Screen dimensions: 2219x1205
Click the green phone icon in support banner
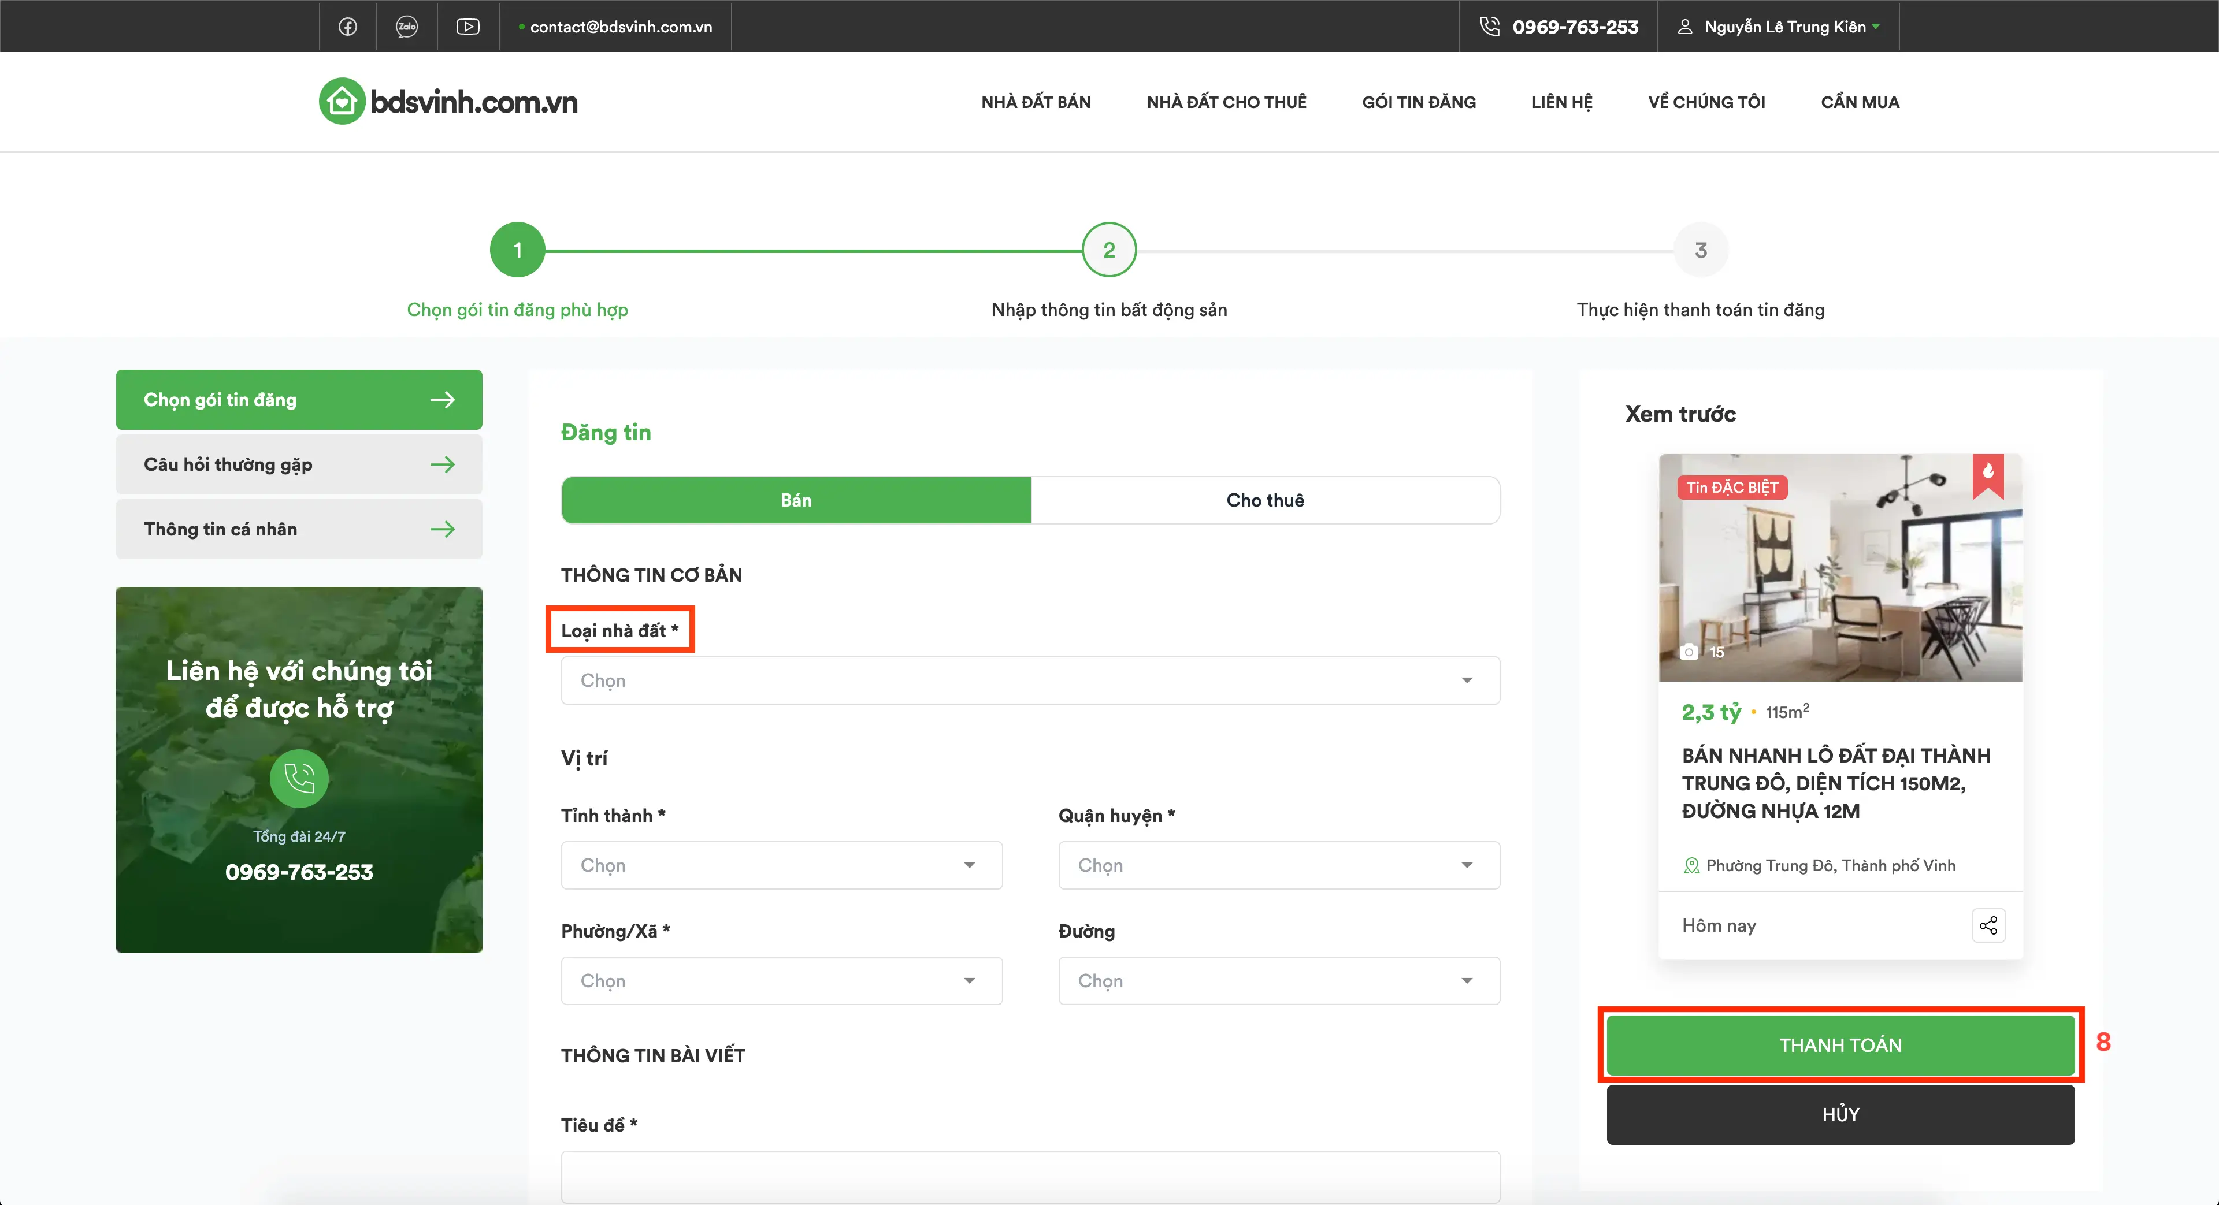(299, 779)
